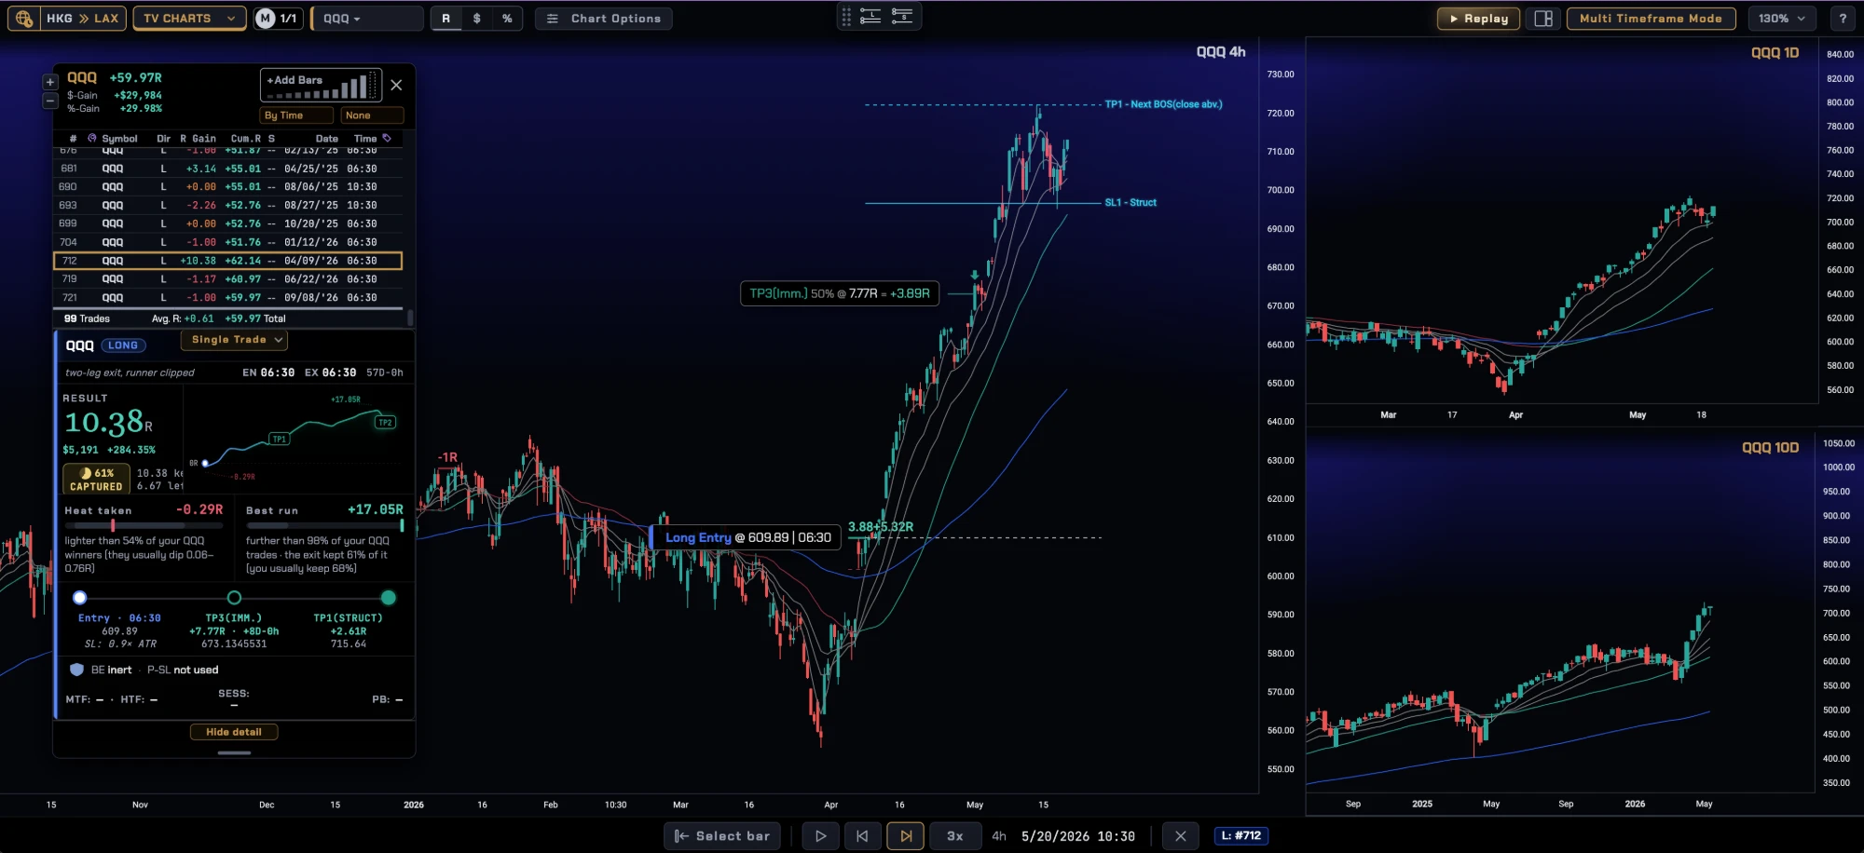Zoom out trade list with minus icon
Image resolution: width=1864 pixels, height=853 pixels.
[50, 101]
